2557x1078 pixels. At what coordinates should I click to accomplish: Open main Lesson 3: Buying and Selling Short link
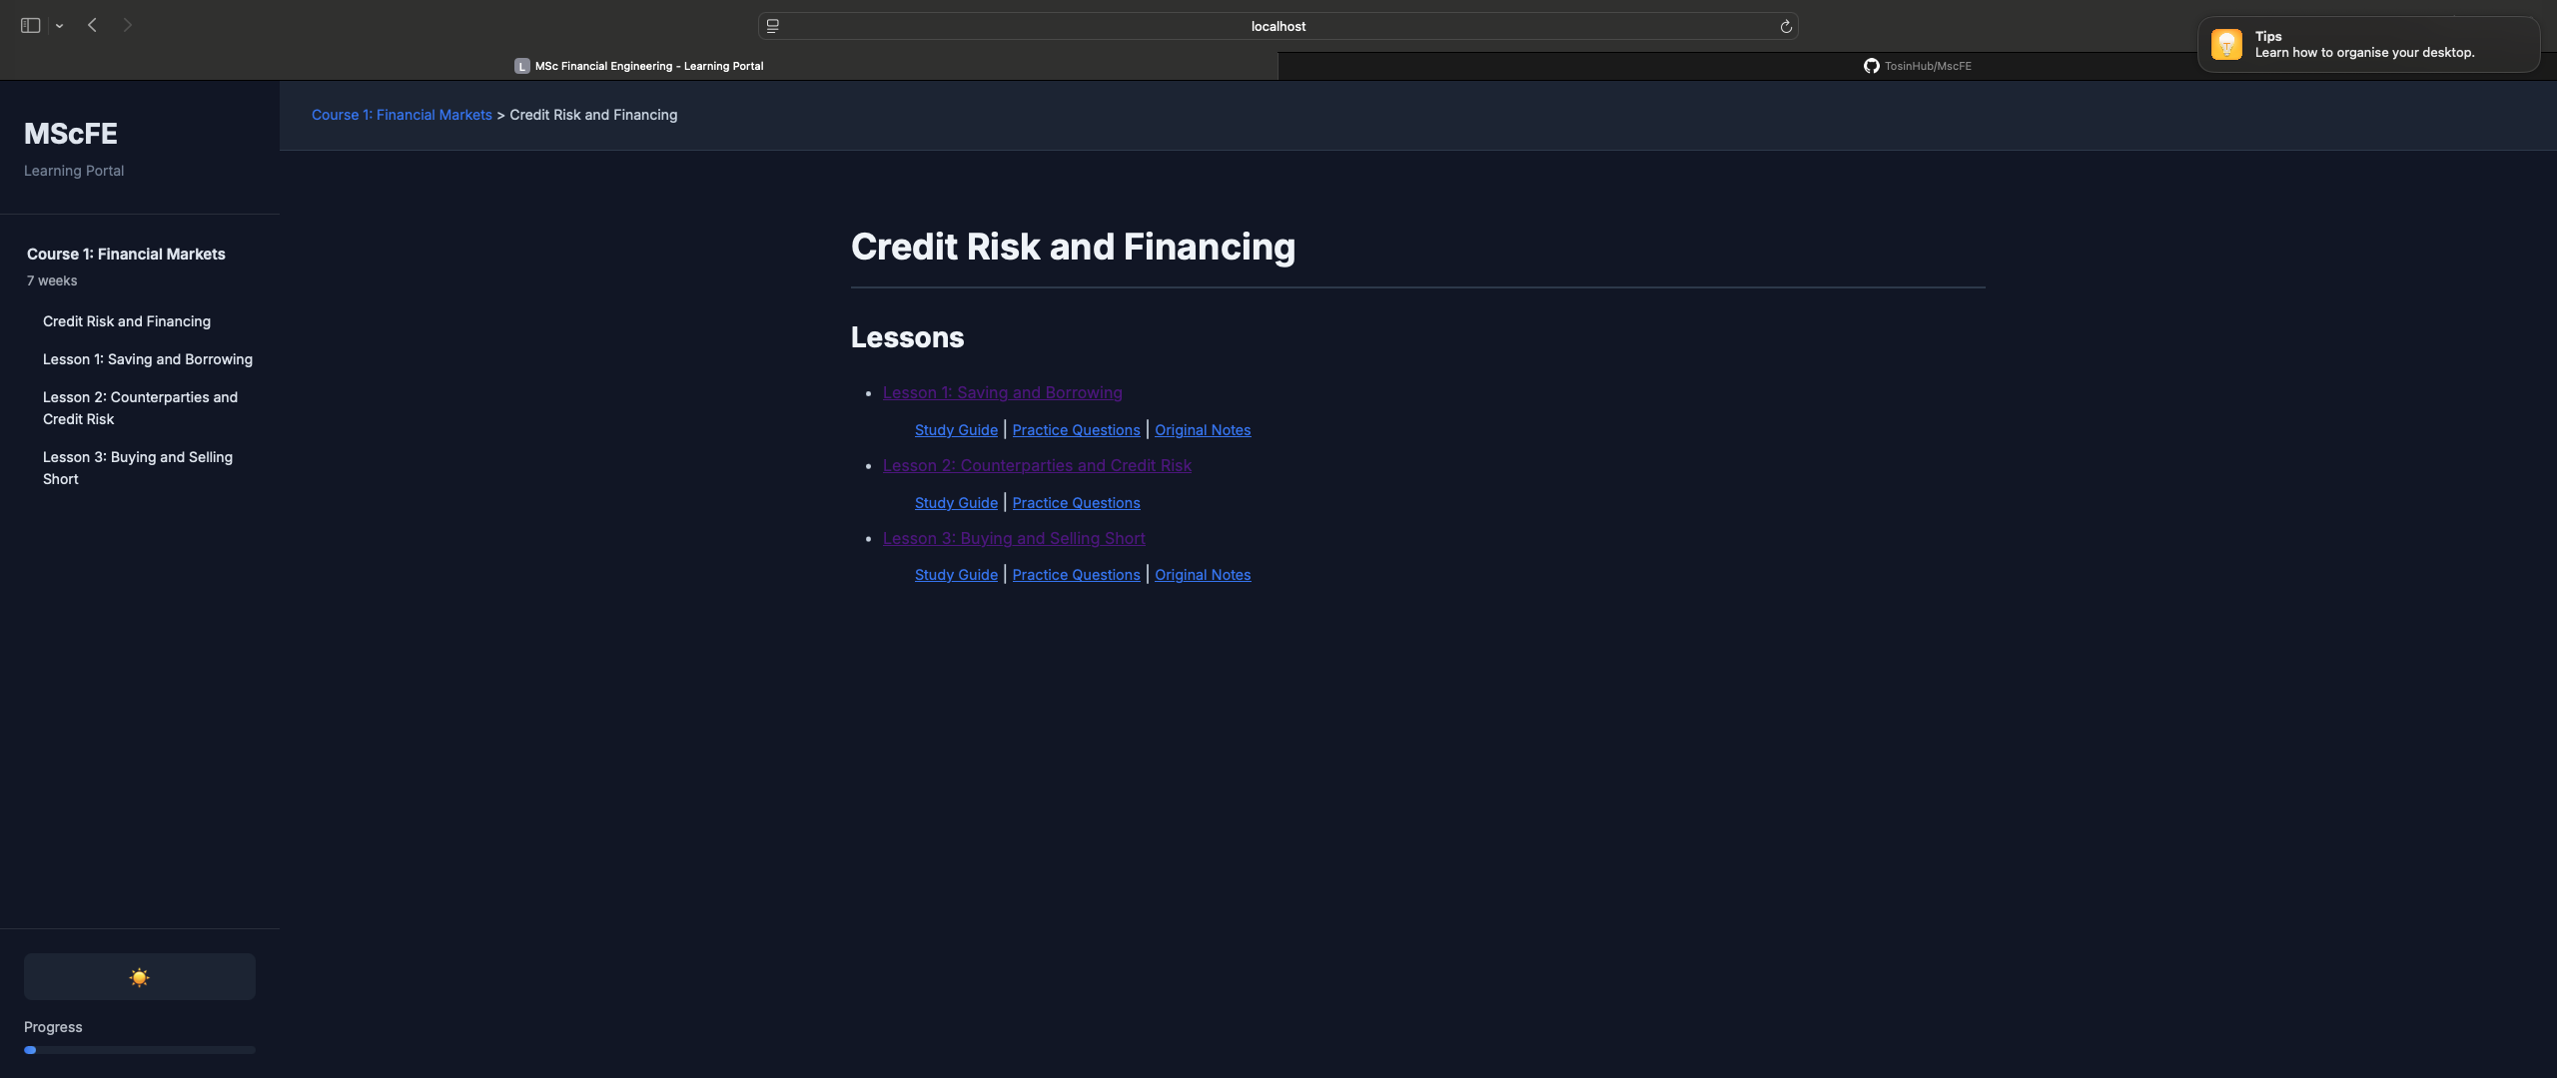click(x=1014, y=539)
